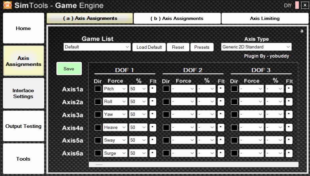Toggle the Dir checkbox for Axis1a DOF 1
This screenshot has height=176, width=310.
click(98, 89)
